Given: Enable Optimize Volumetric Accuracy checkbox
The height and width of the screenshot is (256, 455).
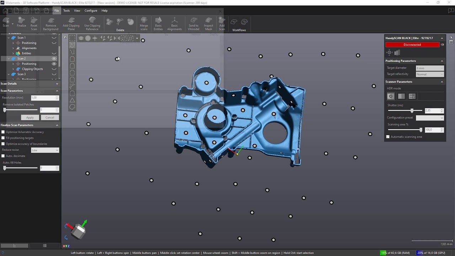Looking at the screenshot, I should (3, 132).
